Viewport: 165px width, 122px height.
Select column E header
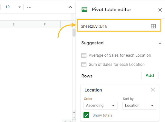tap(14, 24)
